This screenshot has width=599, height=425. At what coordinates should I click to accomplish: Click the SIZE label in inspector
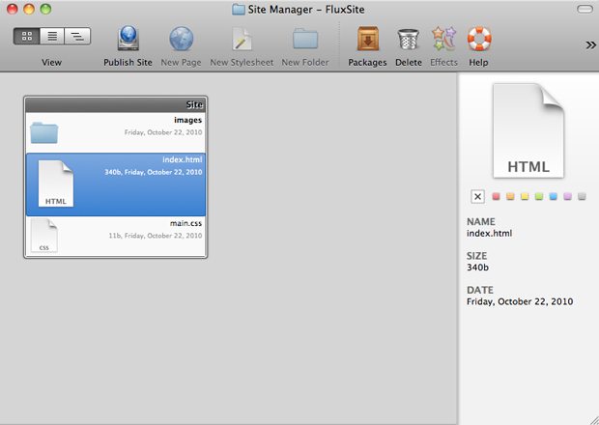click(476, 256)
